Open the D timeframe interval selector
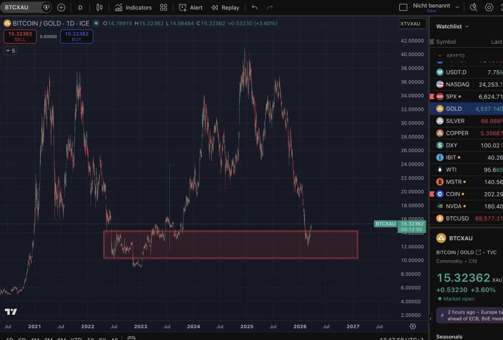 click(80, 7)
